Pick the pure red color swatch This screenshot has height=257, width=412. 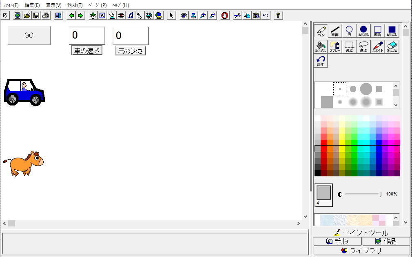pos(324,143)
